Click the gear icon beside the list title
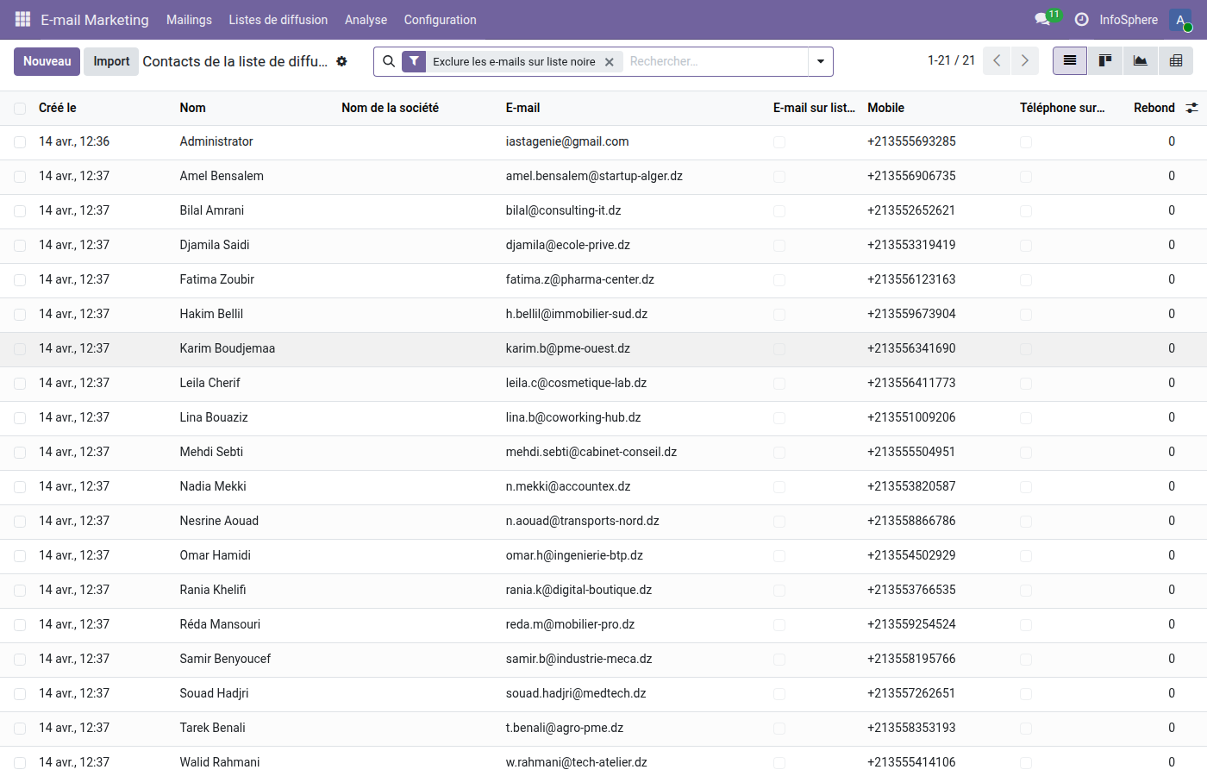This screenshot has height=776, width=1207. tap(341, 61)
